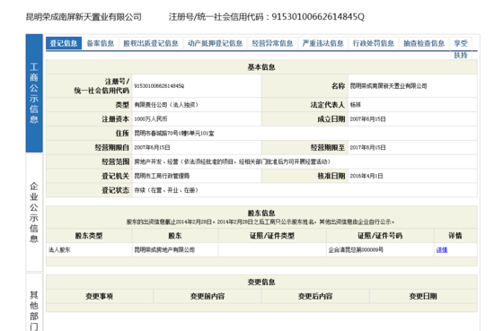Open the 行政处罚信息 tab
The height and width of the screenshot is (331, 494).
coord(374,43)
